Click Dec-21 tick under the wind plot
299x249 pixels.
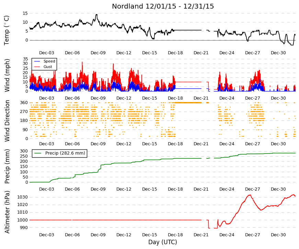201,98
